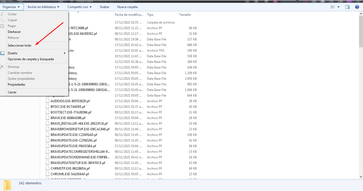This screenshot has width=363, height=191.
Task: Click the scissors icon beside Cortar
Action: pyautogui.click(x=2, y=14)
